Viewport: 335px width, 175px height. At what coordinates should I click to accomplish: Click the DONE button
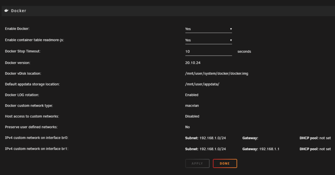225,164
